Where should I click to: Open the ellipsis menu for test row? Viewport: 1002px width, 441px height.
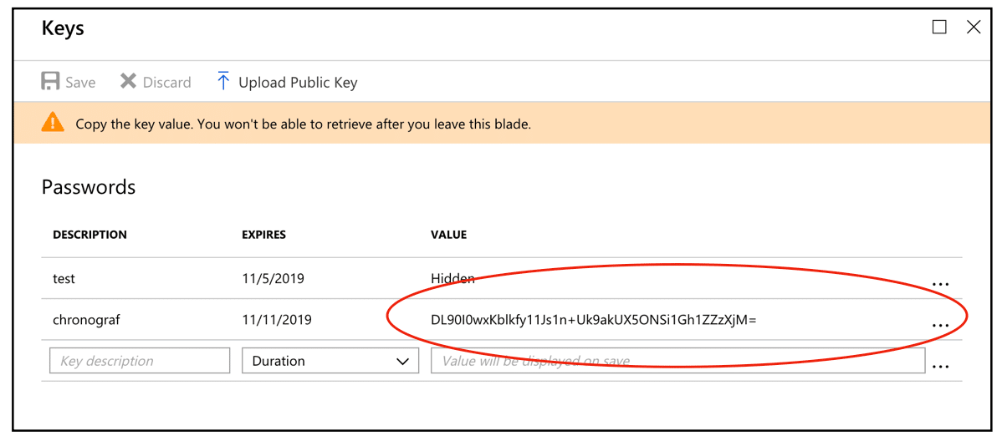[x=940, y=284]
